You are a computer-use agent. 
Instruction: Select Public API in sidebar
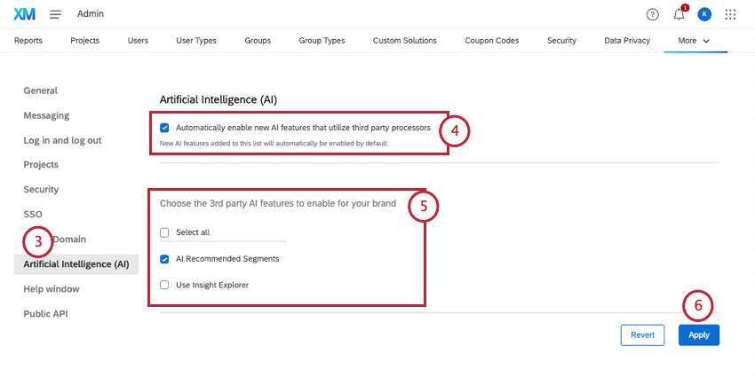45,314
